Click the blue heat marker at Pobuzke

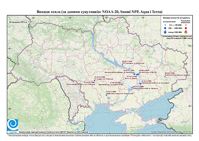[95, 80]
